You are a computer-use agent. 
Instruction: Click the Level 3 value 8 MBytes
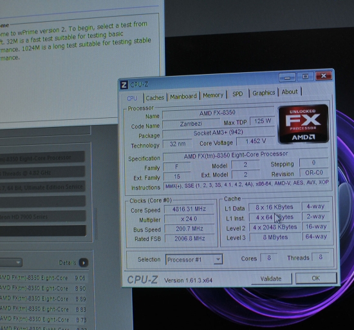pyautogui.click(x=275, y=237)
